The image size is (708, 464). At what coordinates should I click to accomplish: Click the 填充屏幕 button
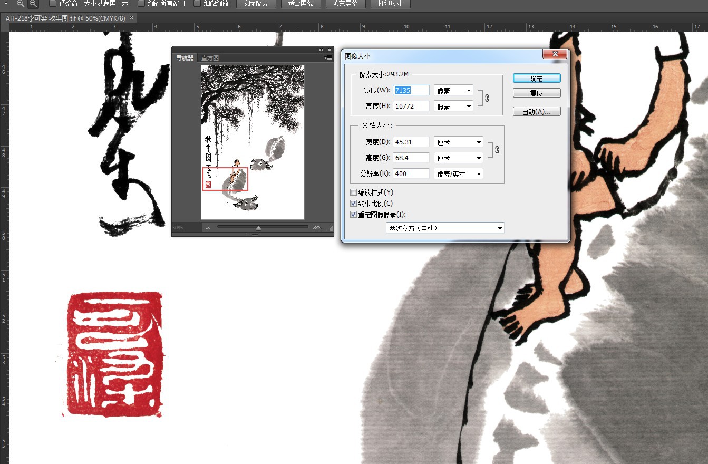click(345, 4)
